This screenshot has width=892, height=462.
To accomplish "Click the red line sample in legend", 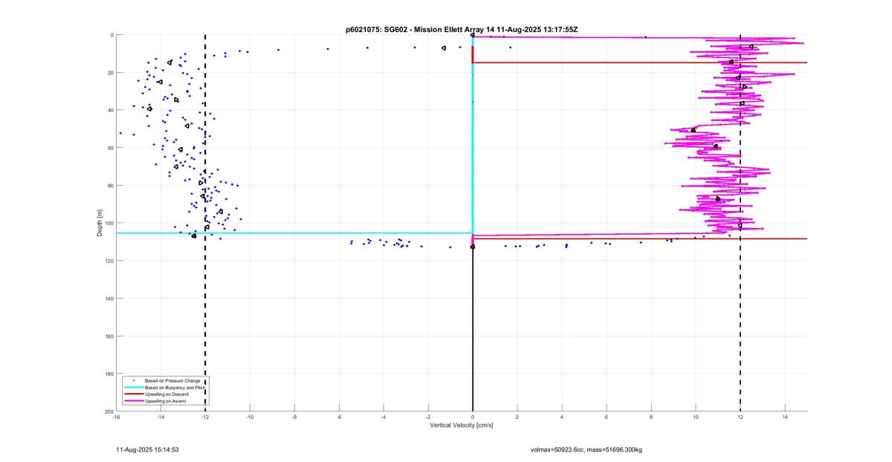I will click(x=133, y=394).
